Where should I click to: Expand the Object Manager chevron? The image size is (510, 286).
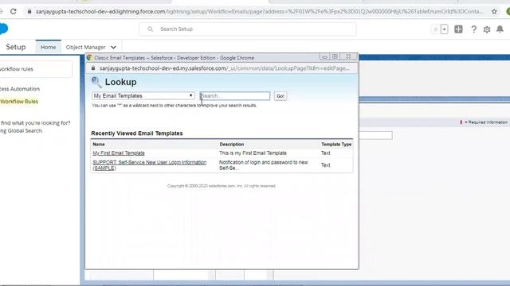click(x=113, y=48)
